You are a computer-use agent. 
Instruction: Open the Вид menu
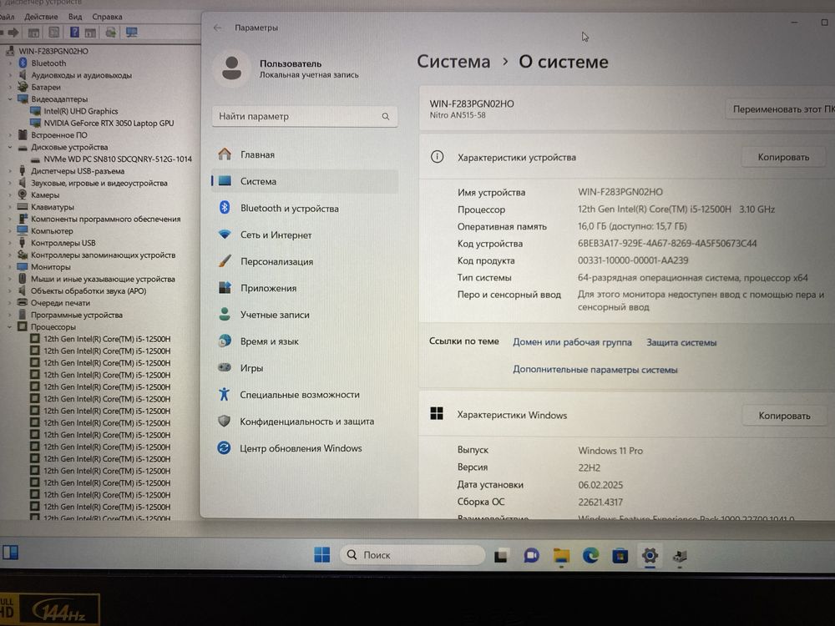[75, 17]
